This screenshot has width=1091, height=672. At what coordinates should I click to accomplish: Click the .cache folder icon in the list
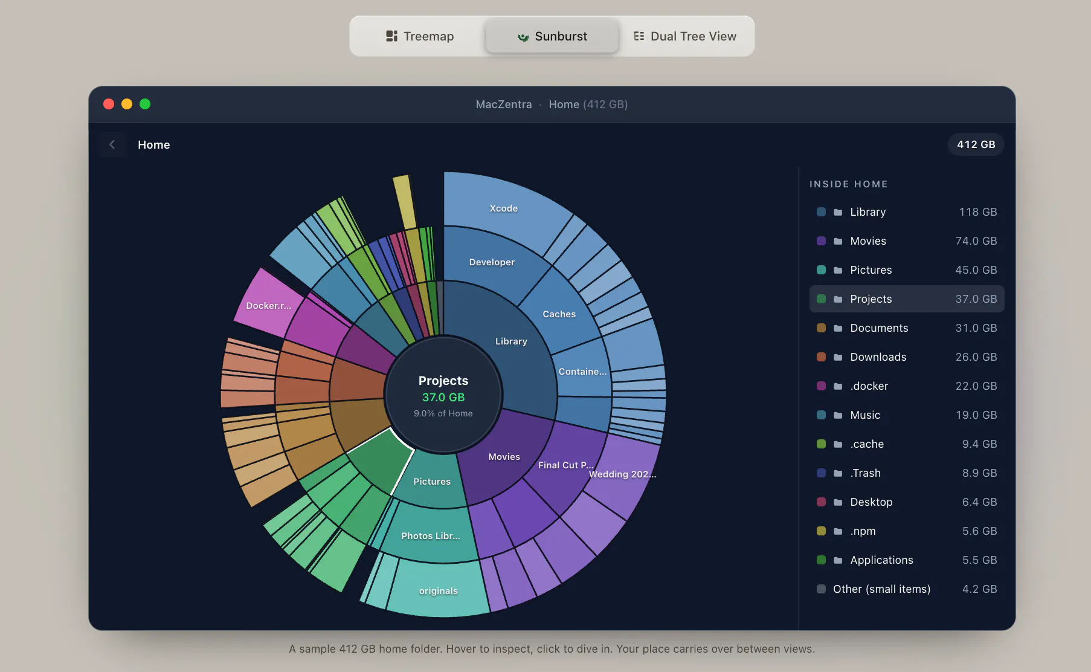[838, 444]
